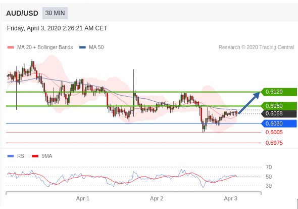Click the 30 MIN timeframe badge
This screenshot has height=209, width=298.
click(55, 13)
